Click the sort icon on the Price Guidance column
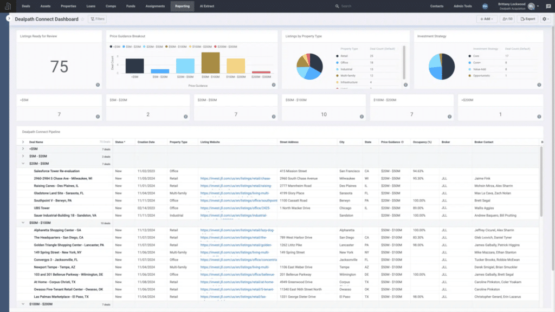The width and height of the screenshot is (555, 312). coord(402,142)
